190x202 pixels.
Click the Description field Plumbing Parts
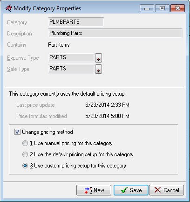[115, 33]
